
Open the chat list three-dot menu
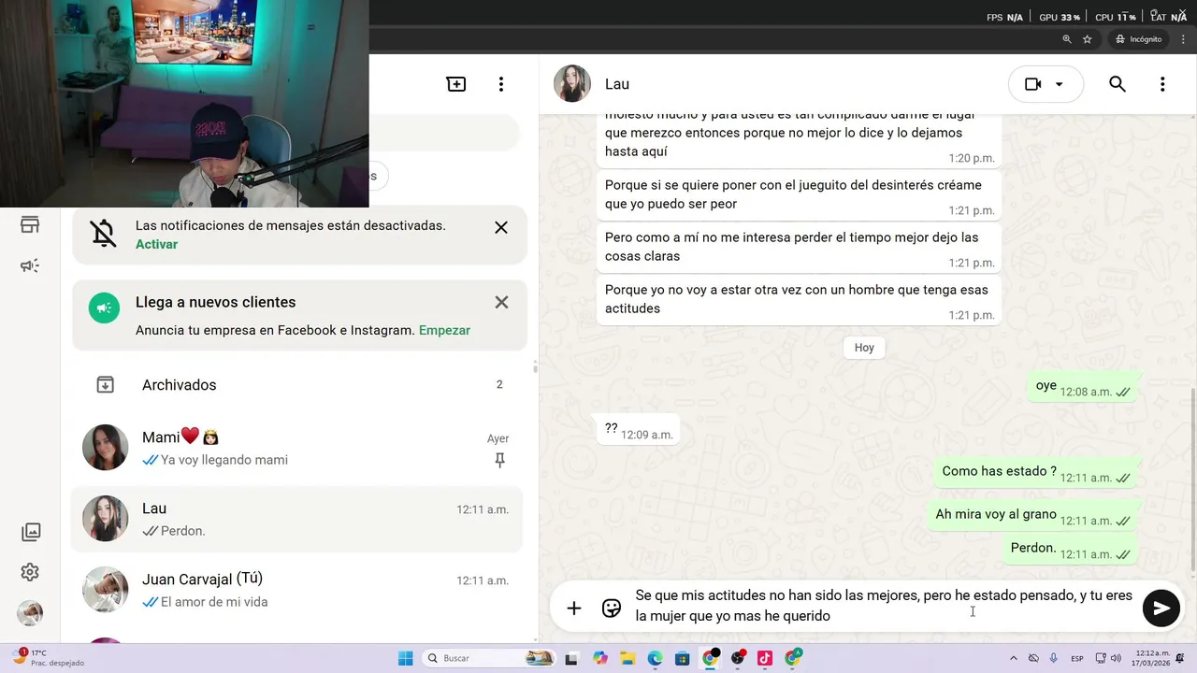(501, 84)
